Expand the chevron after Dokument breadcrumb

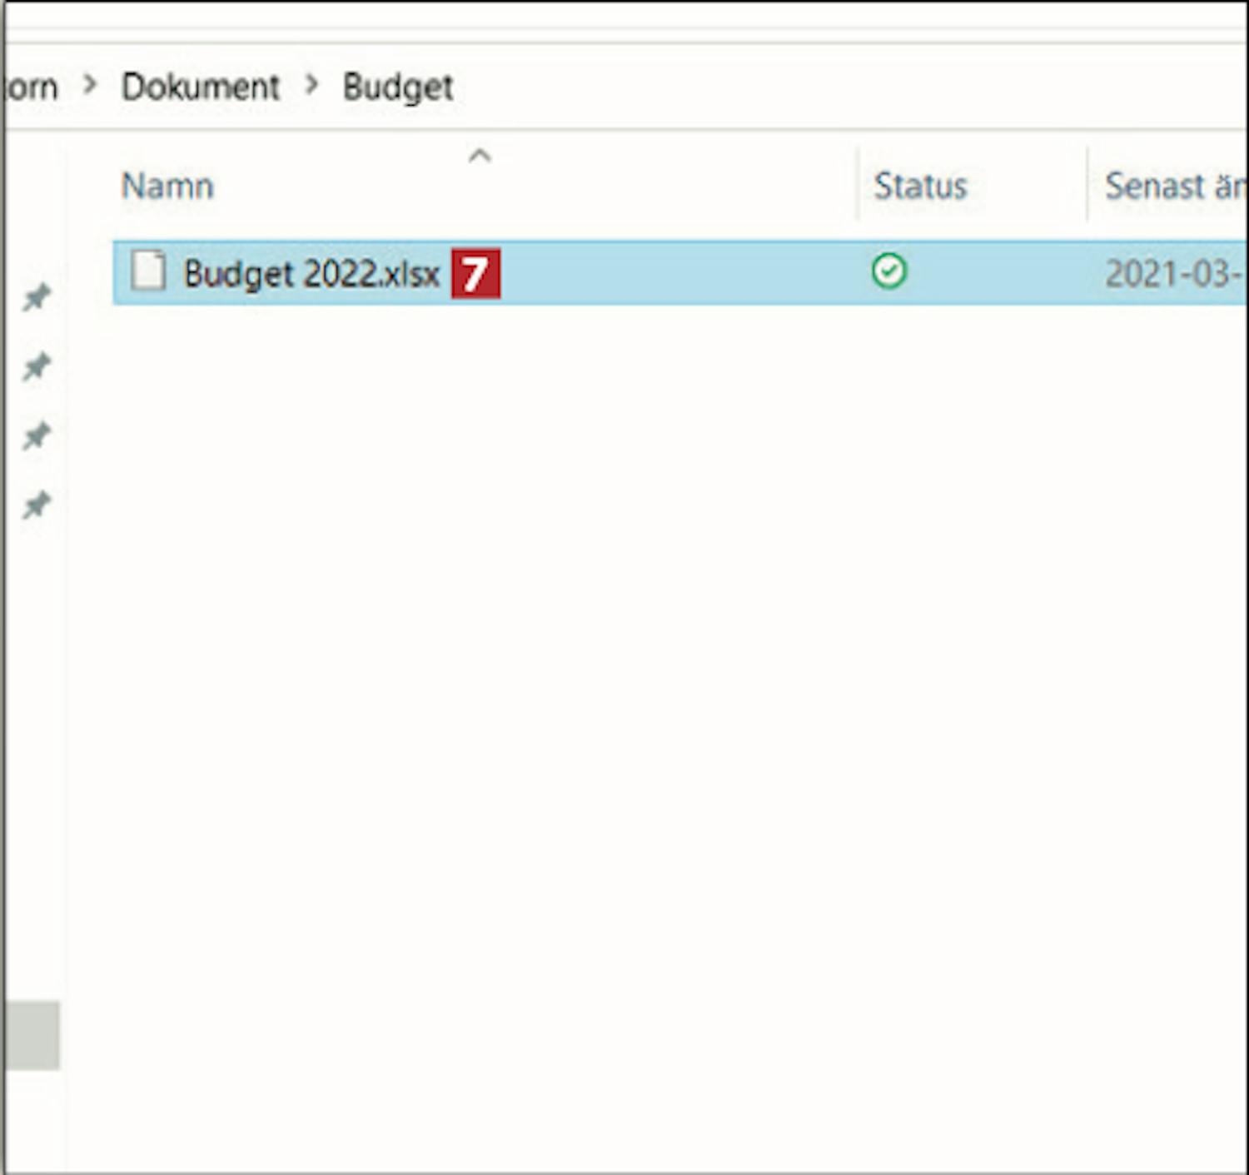(312, 84)
